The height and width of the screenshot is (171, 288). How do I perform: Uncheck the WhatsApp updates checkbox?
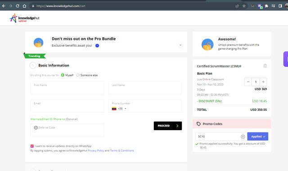pos(32,146)
